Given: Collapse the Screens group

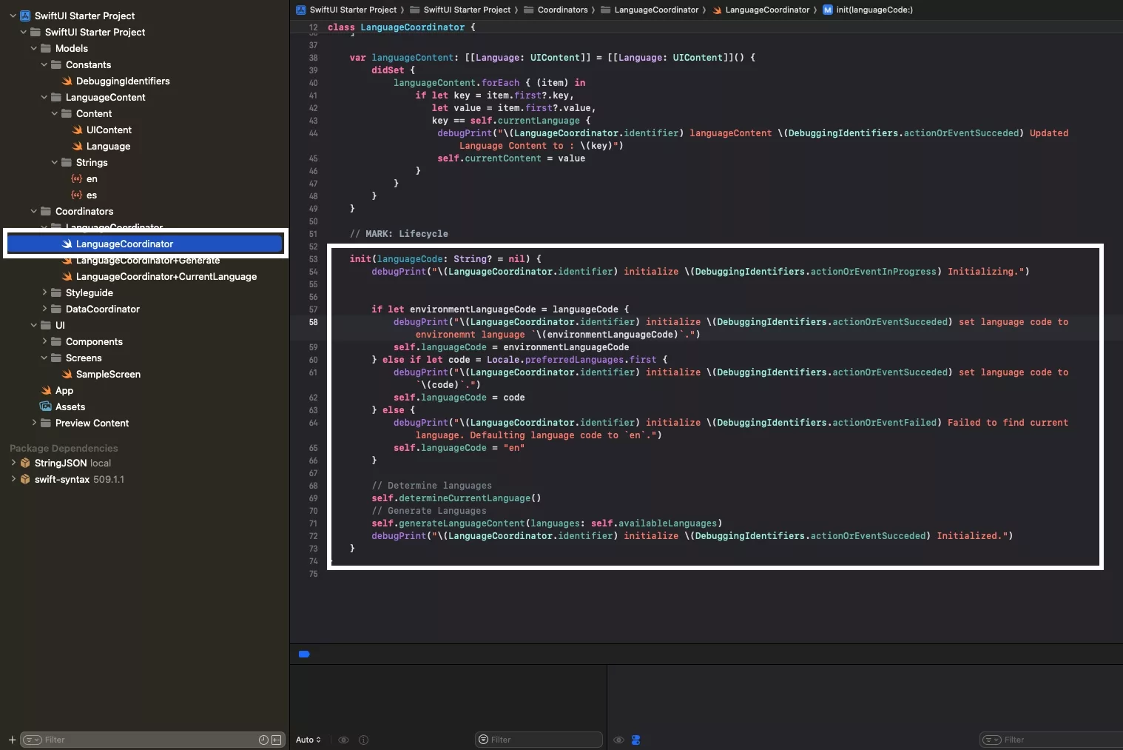Looking at the screenshot, I should pos(44,358).
